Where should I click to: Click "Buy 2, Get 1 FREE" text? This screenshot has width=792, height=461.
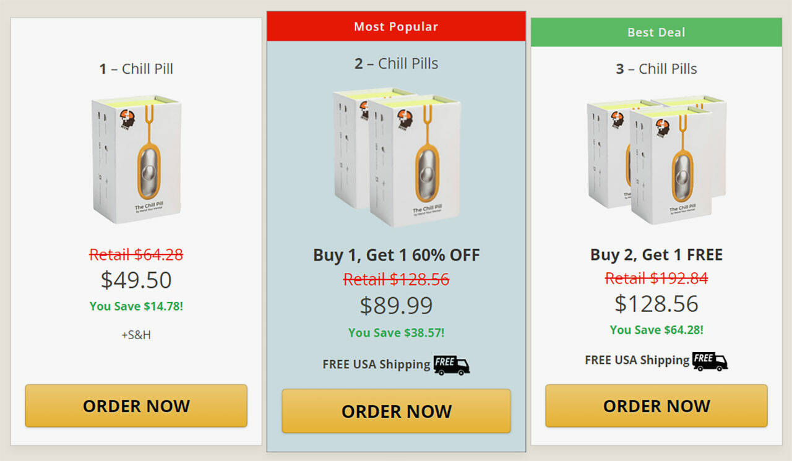656,254
